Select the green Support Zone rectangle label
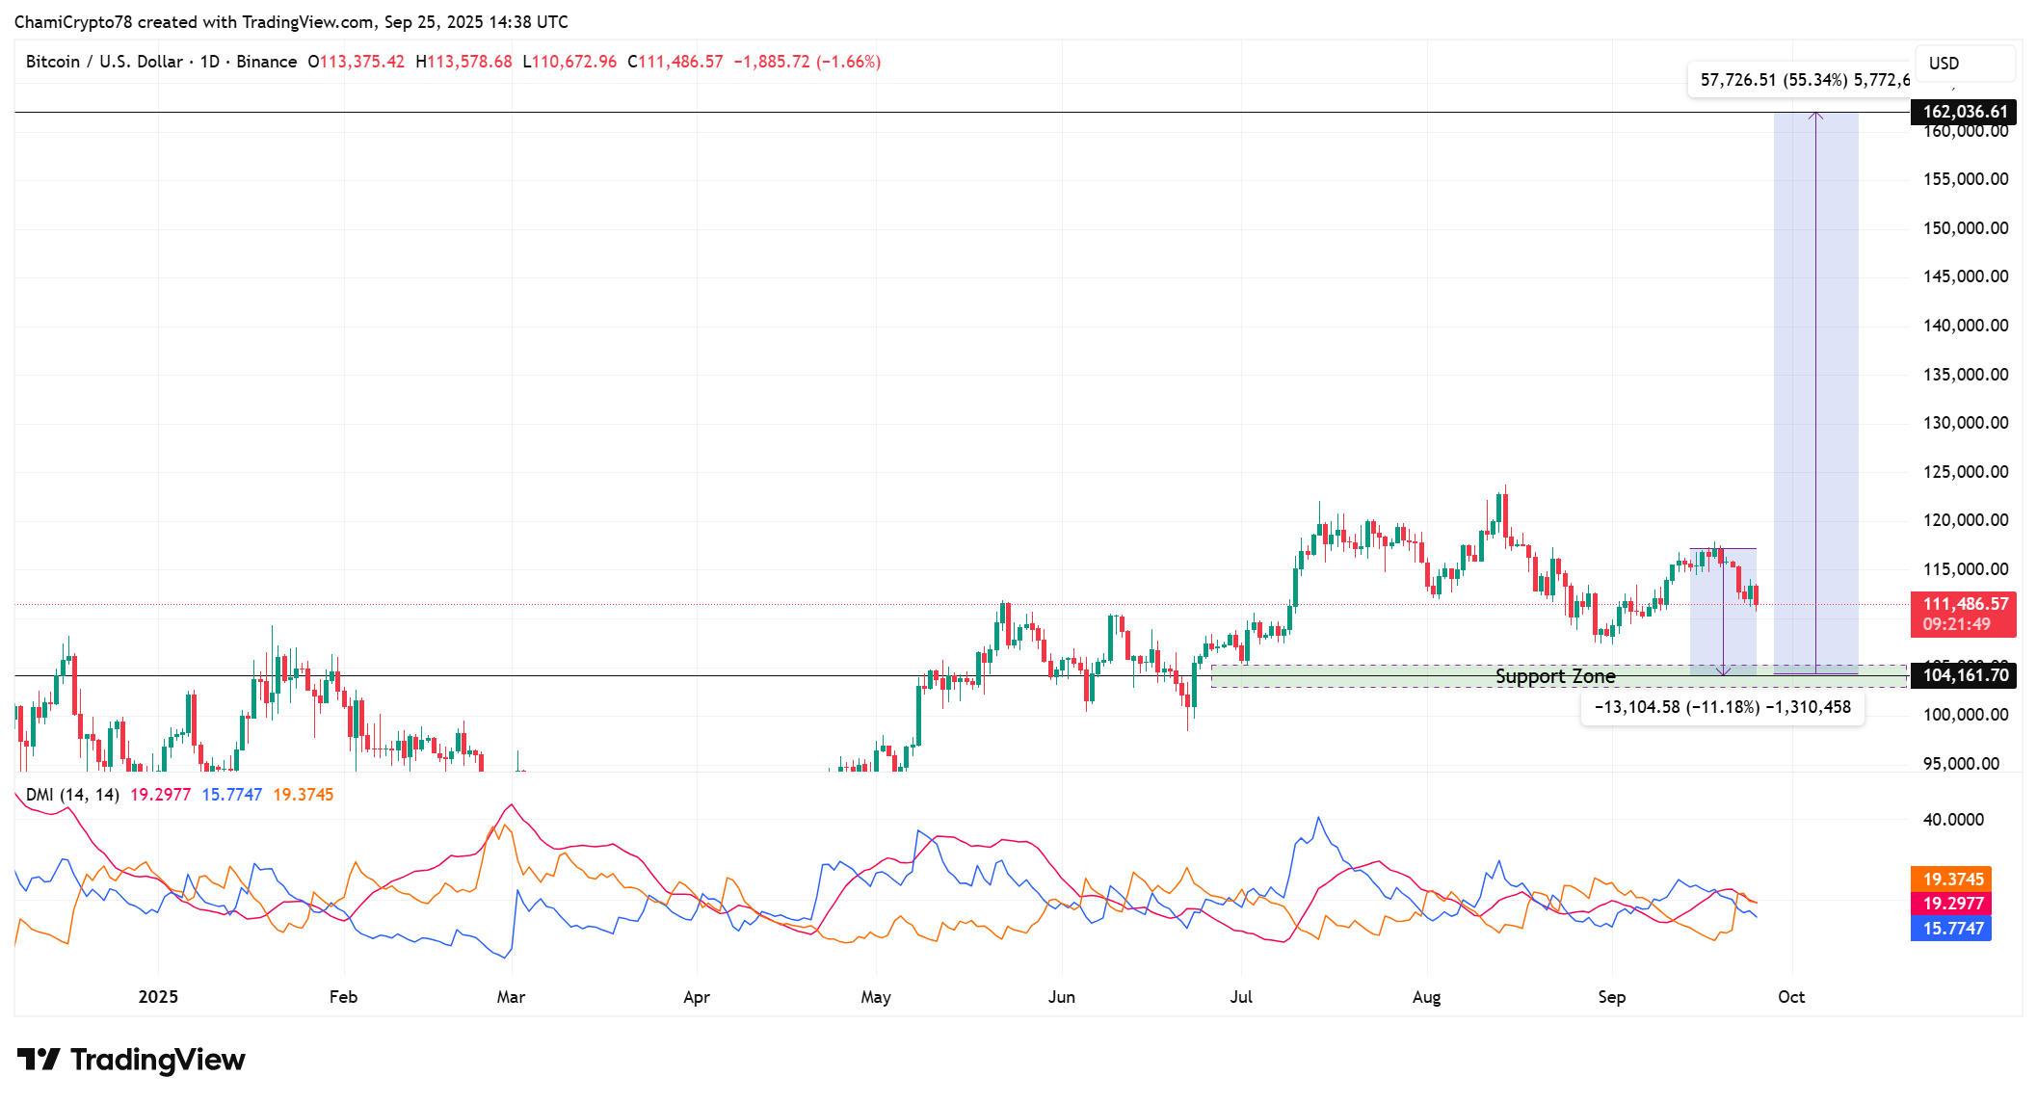The height and width of the screenshot is (1103, 2037). (x=1554, y=677)
